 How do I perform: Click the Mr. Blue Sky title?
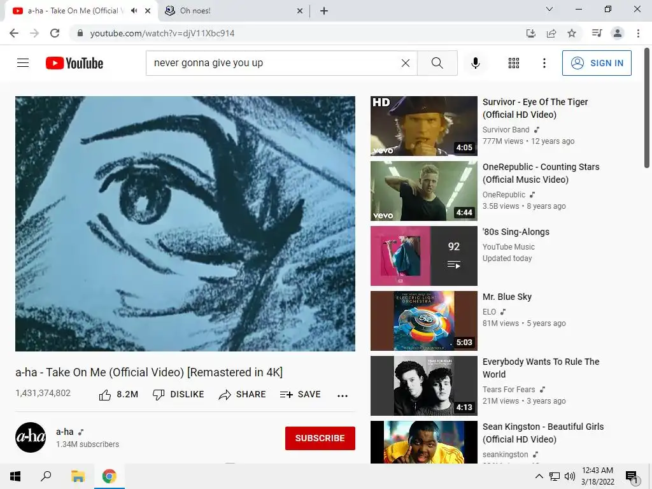point(507,297)
